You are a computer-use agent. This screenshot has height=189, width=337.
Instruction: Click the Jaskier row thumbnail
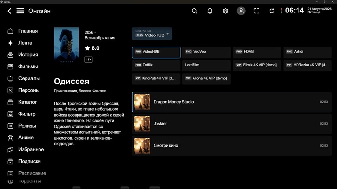pyautogui.click(x=142, y=124)
